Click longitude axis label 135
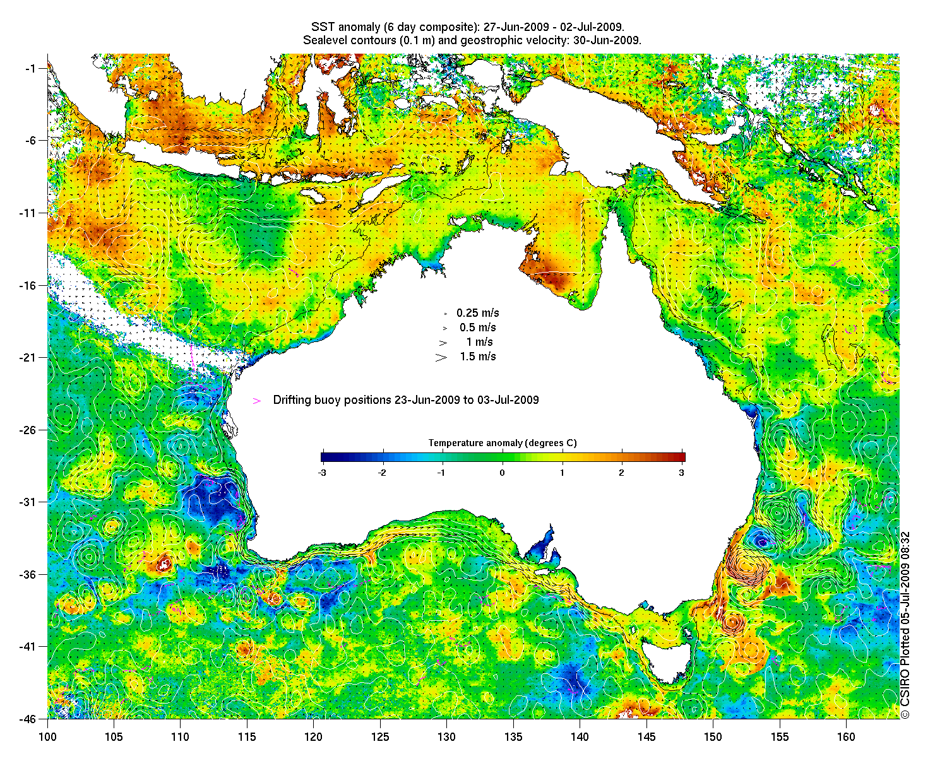The height and width of the screenshot is (773, 947). click(x=513, y=737)
